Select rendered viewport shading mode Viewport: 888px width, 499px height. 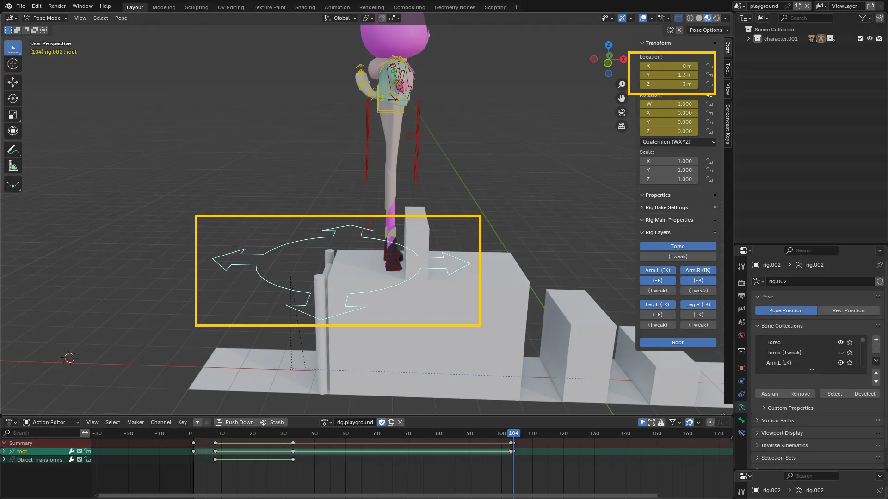pos(716,18)
